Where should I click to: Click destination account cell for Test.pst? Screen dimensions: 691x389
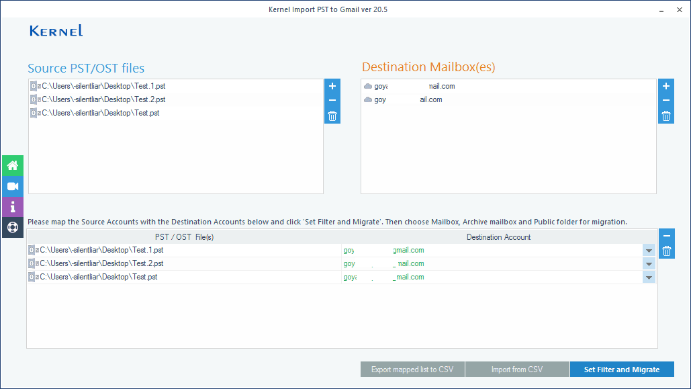[492, 277]
